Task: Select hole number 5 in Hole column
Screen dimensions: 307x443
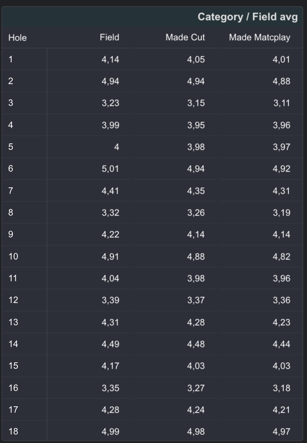Action: 11,147
